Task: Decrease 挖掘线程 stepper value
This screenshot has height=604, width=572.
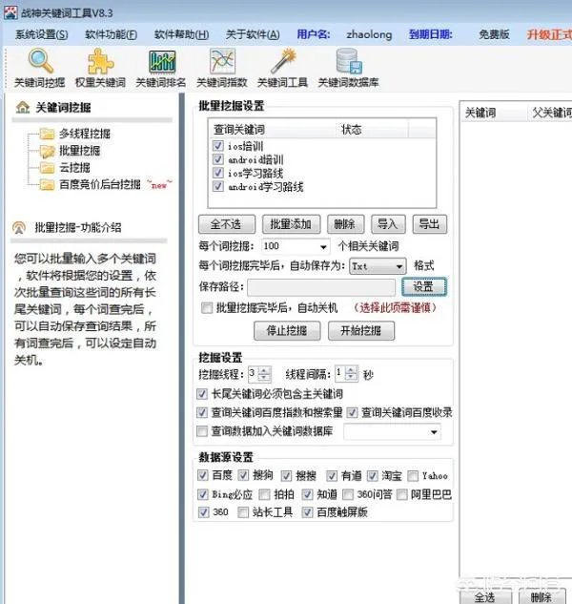Action: [x=264, y=378]
